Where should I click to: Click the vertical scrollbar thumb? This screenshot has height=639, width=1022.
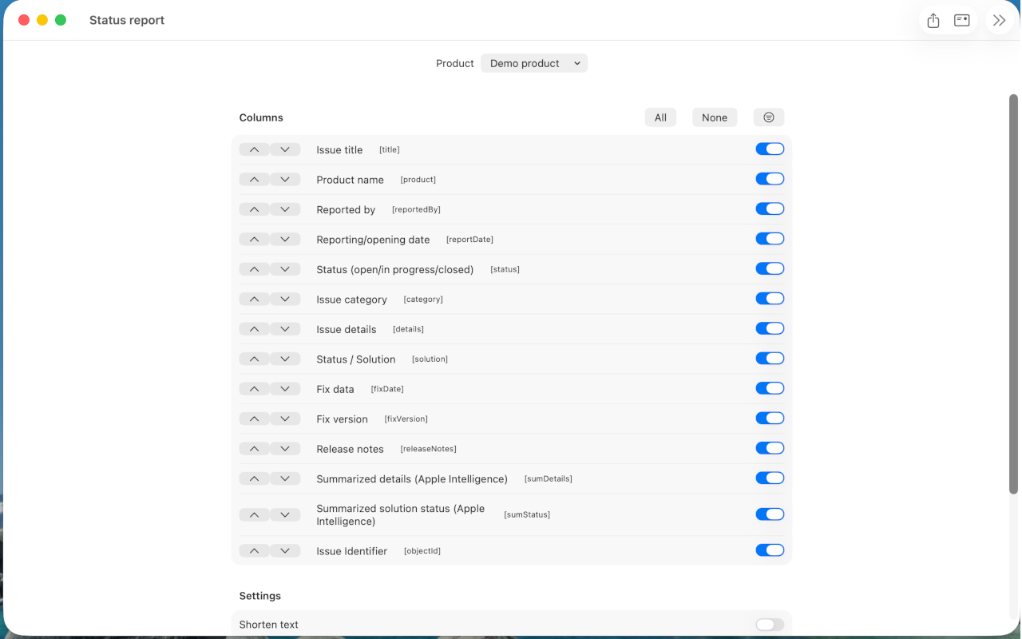pos(1013,294)
